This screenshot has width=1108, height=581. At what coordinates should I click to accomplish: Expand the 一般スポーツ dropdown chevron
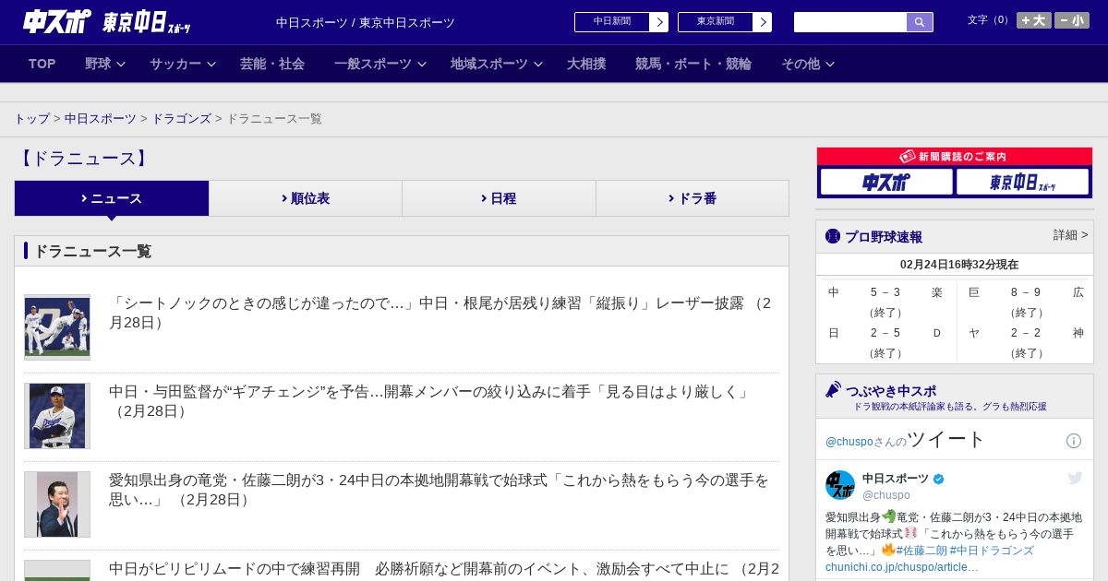tap(422, 65)
